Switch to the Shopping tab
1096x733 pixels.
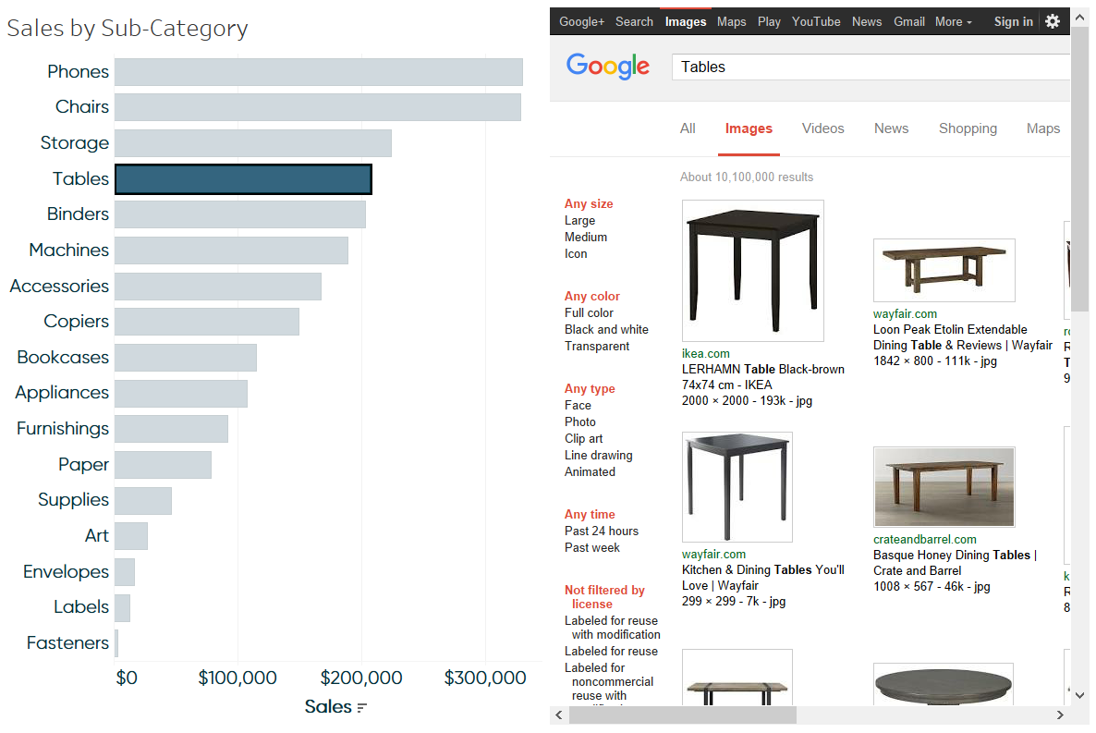[968, 128]
